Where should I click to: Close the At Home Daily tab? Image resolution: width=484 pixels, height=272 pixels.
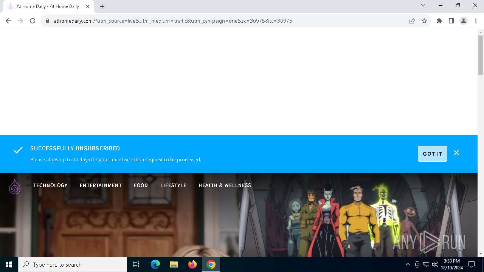pyautogui.click(x=88, y=6)
